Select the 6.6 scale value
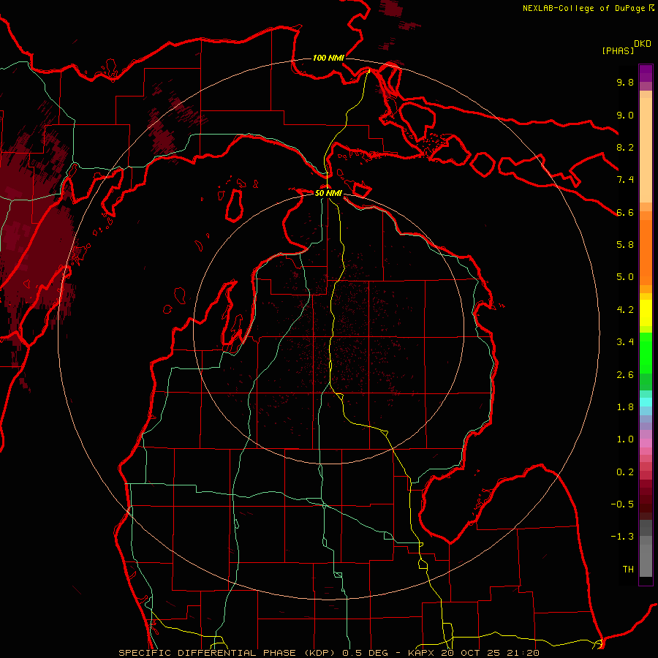The height and width of the screenshot is (658, 658). coord(625,212)
